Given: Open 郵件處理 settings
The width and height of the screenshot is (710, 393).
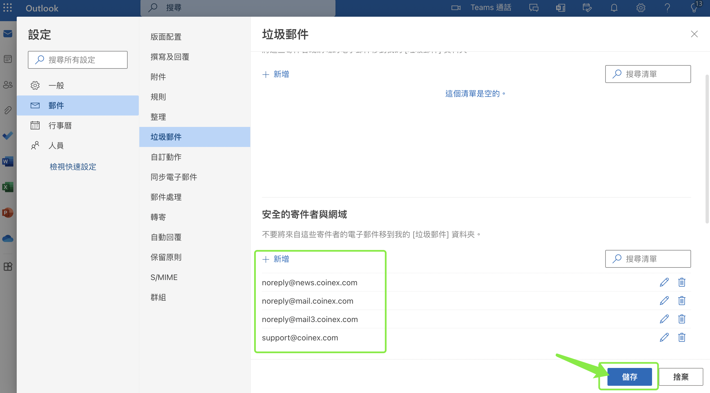Looking at the screenshot, I should [x=195, y=197].
